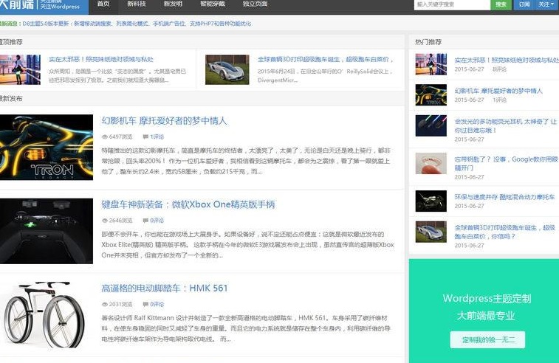Open the D8主题5.0版本更新 announcement link
This screenshot has height=363, width=559.
(x=137, y=24)
